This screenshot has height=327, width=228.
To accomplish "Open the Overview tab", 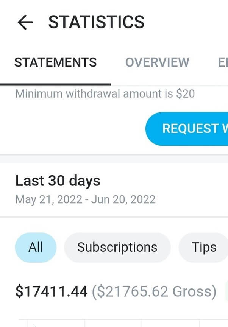I will 157,62.
